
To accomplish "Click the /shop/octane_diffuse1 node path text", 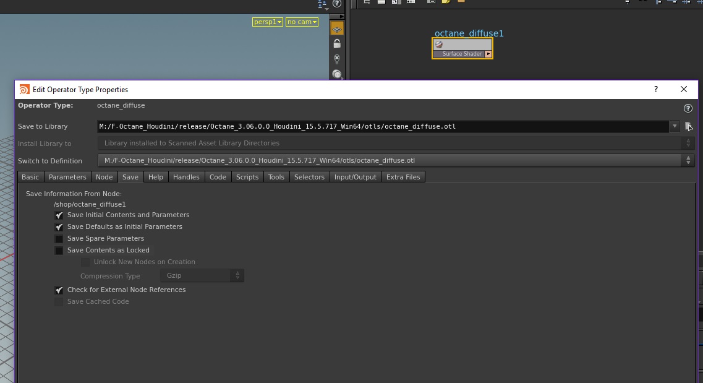I will (x=90, y=205).
